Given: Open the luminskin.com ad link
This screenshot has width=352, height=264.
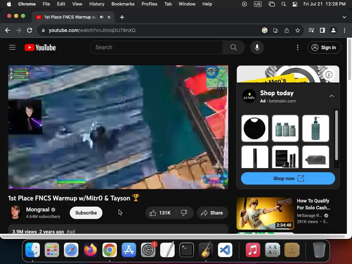Looking at the screenshot, I should [x=282, y=101].
